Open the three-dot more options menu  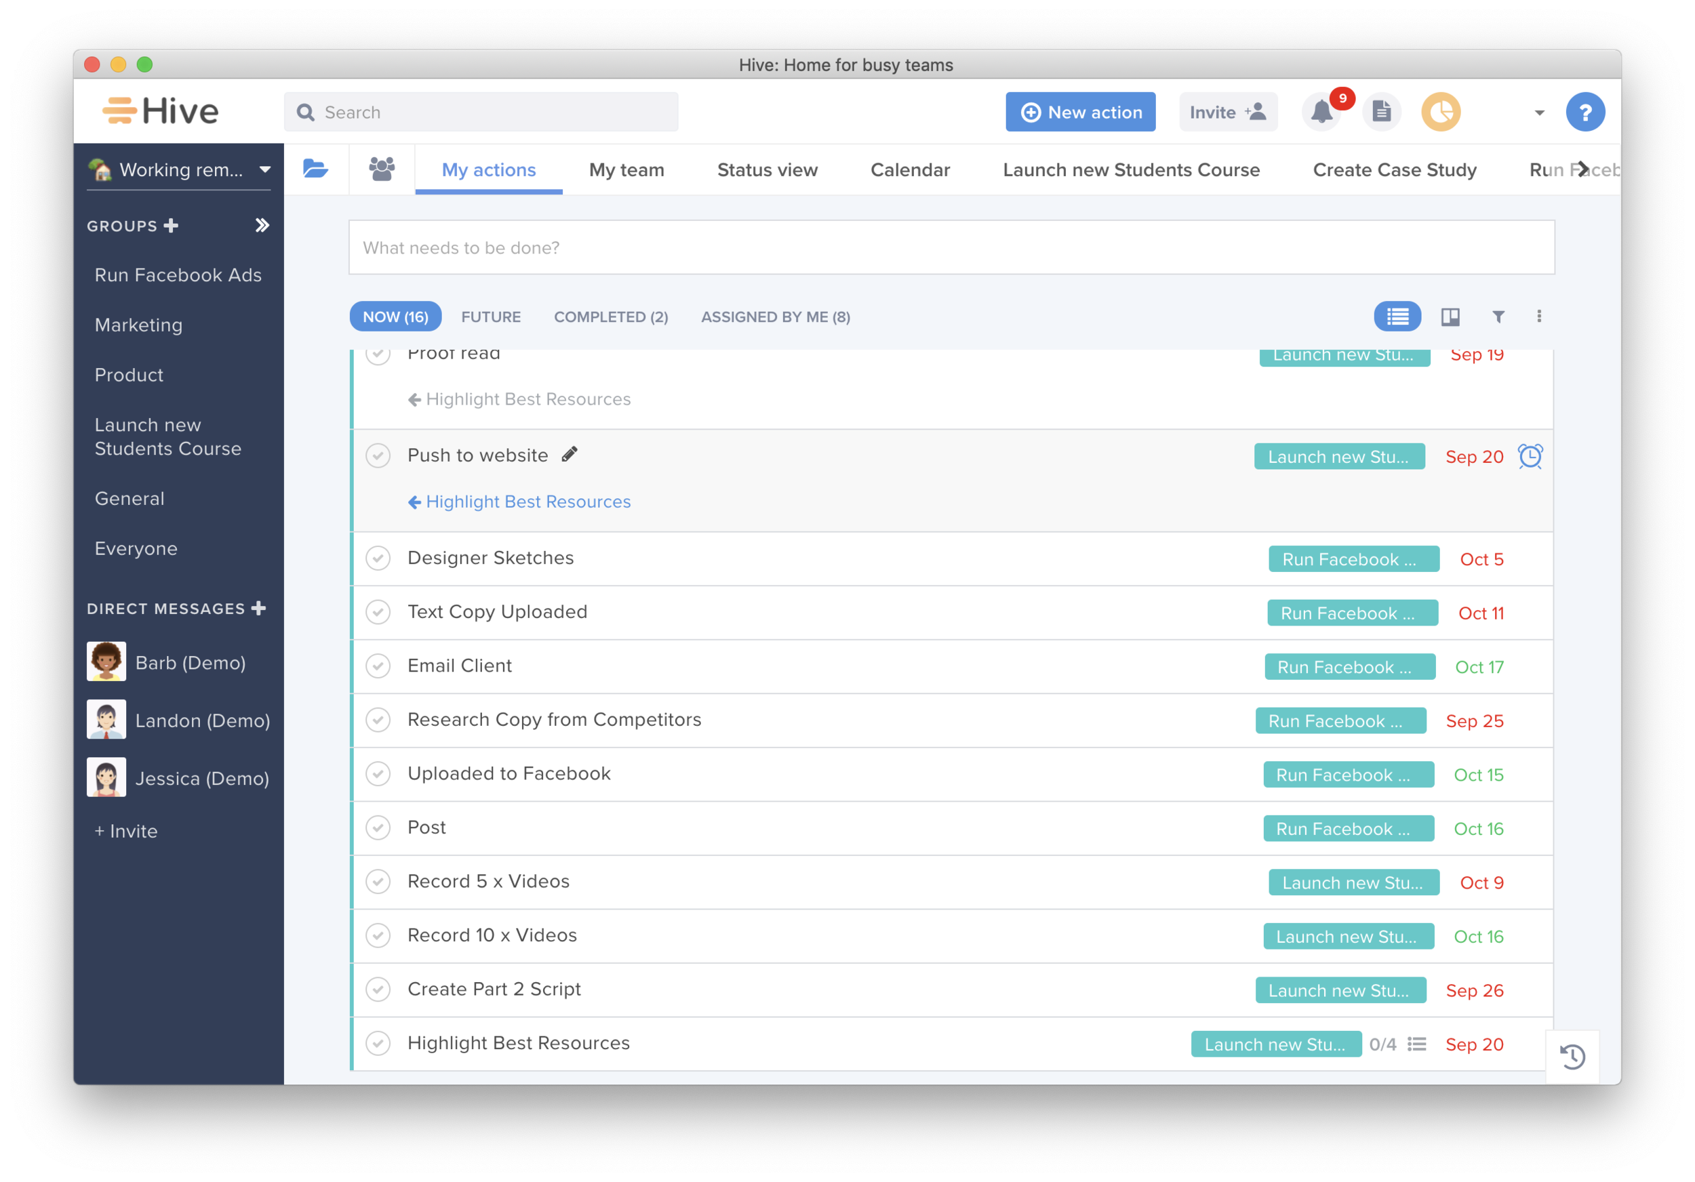[1538, 317]
